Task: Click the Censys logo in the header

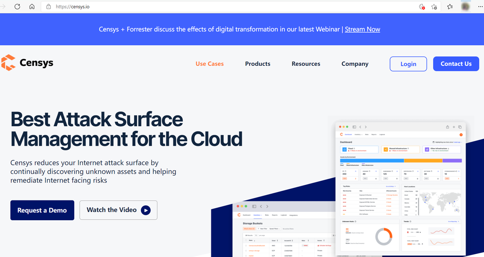Action: click(27, 63)
